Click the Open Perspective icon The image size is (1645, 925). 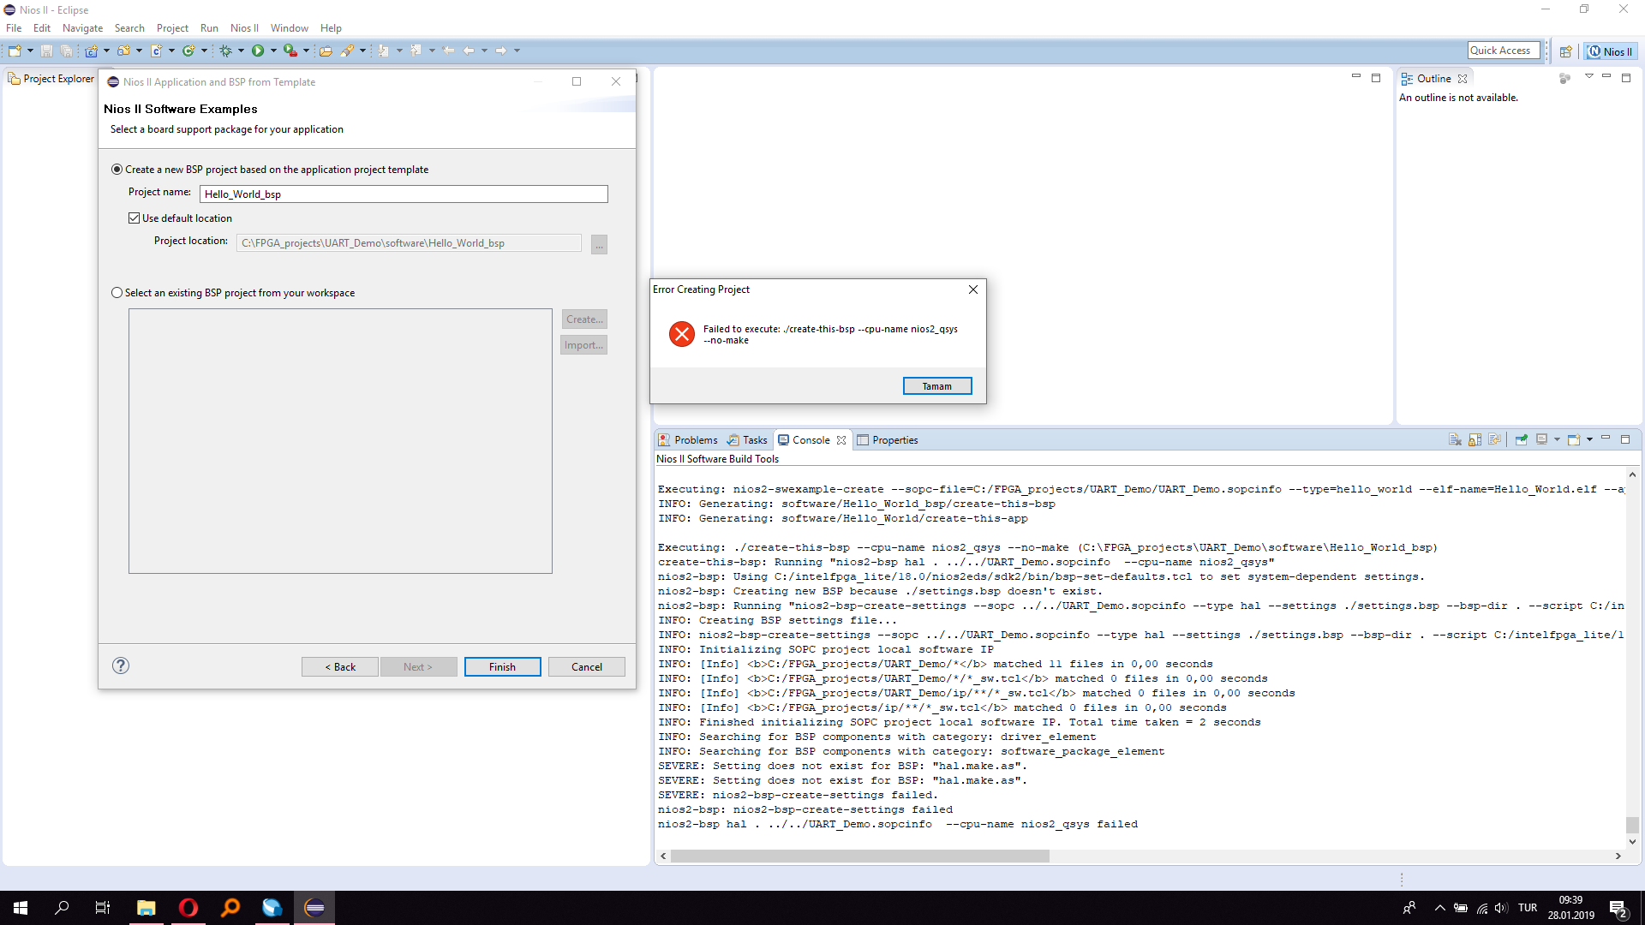tap(1565, 51)
